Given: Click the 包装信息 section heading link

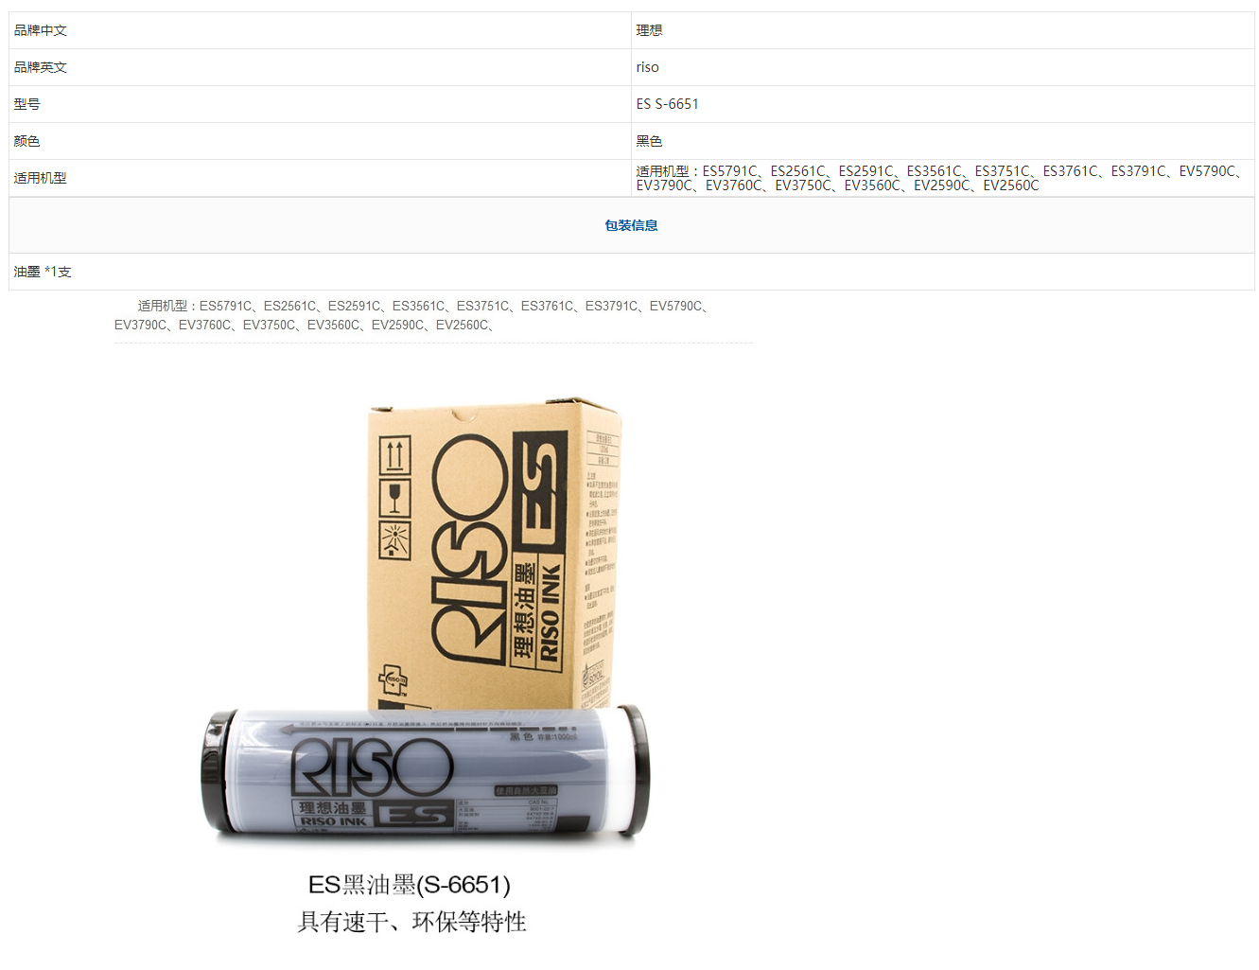Looking at the screenshot, I should pos(631,225).
